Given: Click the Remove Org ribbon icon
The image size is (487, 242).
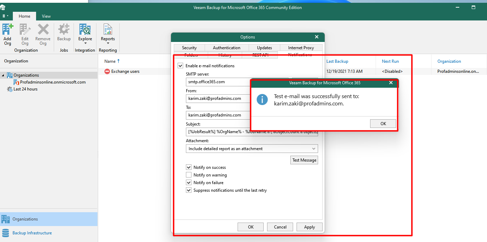Looking at the screenshot, I should (x=43, y=34).
